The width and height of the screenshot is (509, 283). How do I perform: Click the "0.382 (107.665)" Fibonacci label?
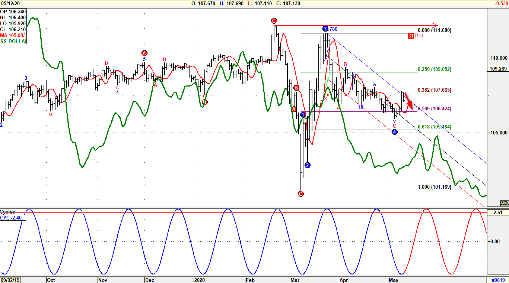pyautogui.click(x=435, y=90)
